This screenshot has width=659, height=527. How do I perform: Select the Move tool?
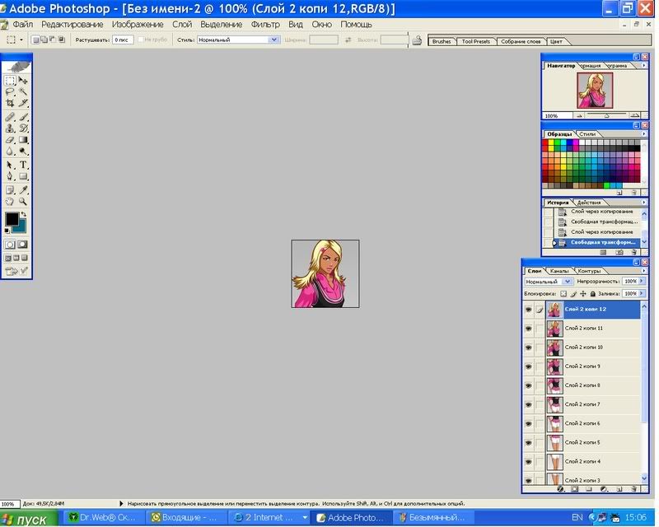click(x=23, y=80)
